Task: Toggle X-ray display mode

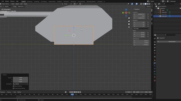Action: [141, 4]
